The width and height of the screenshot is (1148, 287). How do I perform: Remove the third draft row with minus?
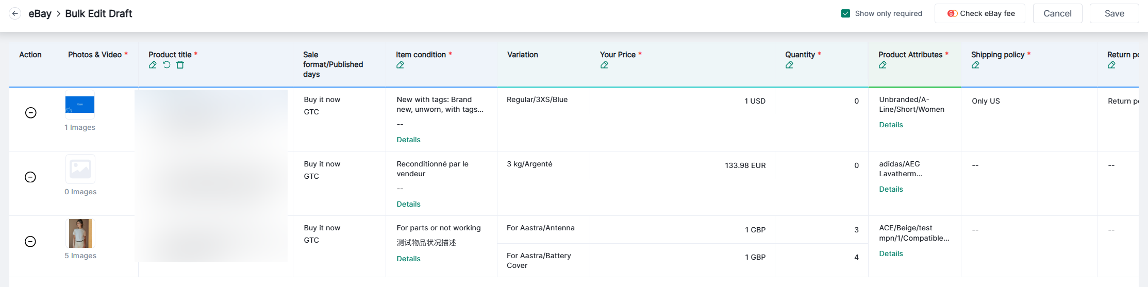31,242
